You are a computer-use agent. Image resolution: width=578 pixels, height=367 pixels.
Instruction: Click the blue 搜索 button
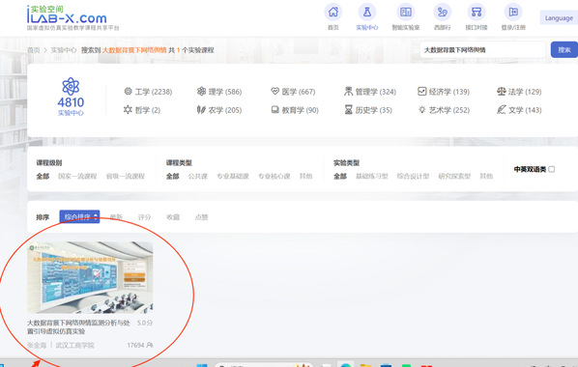564,49
